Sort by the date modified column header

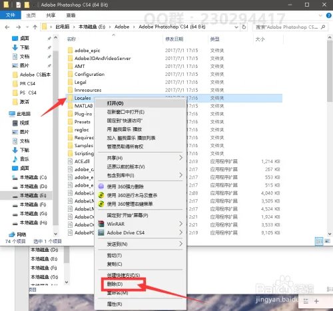point(174,39)
